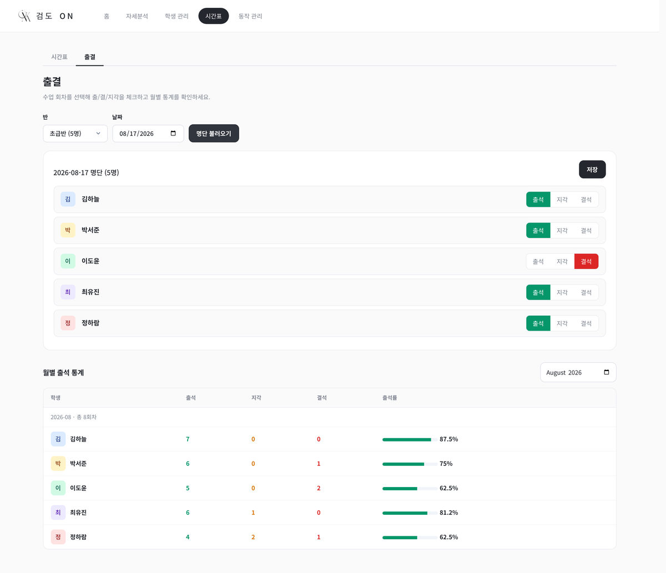This screenshot has width=666, height=573.
Task: Open the August 2026 month selector
Action: pyautogui.click(x=578, y=372)
